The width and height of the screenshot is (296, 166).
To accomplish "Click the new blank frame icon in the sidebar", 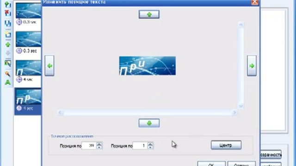I will pyautogui.click(x=8, y=35).
